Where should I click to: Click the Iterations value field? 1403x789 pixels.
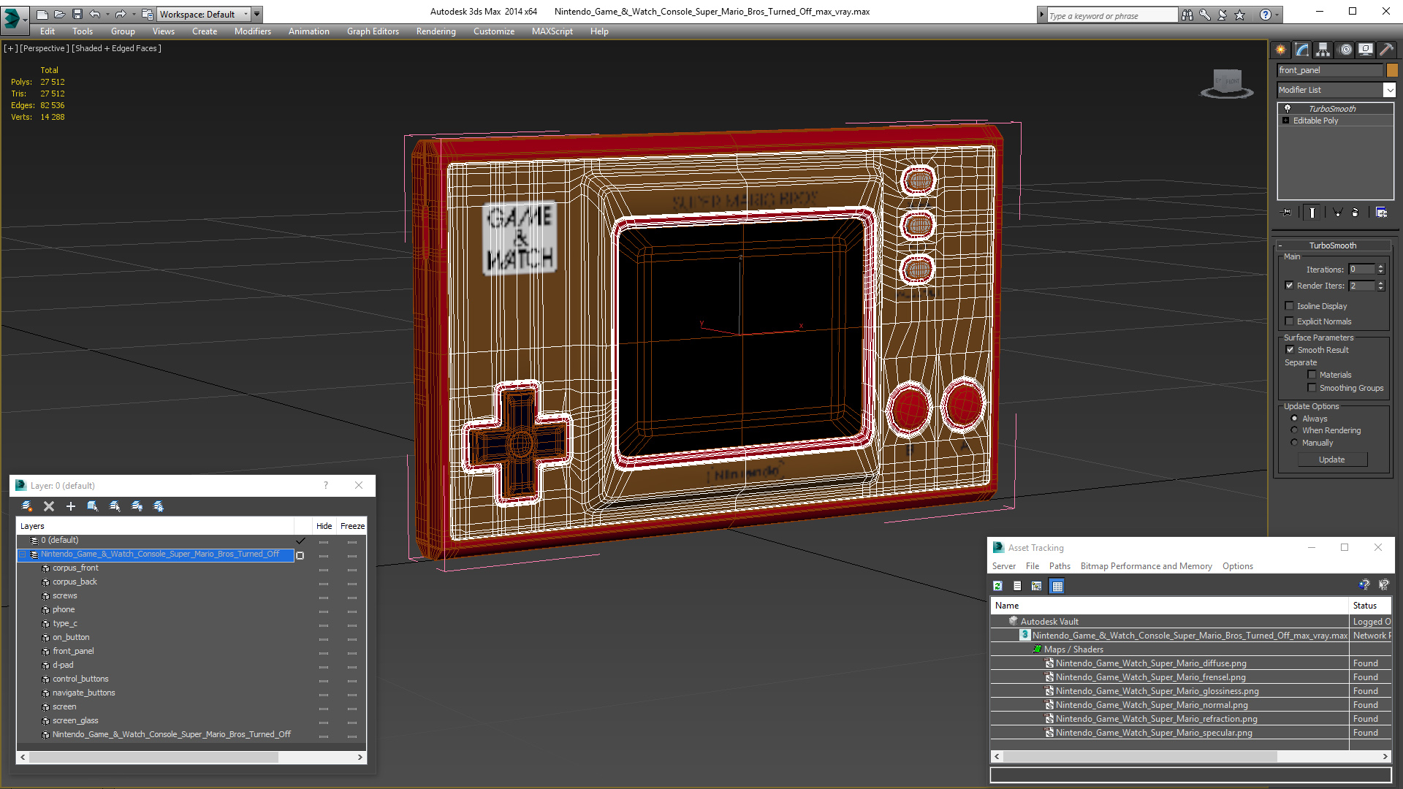[1361, 269]
